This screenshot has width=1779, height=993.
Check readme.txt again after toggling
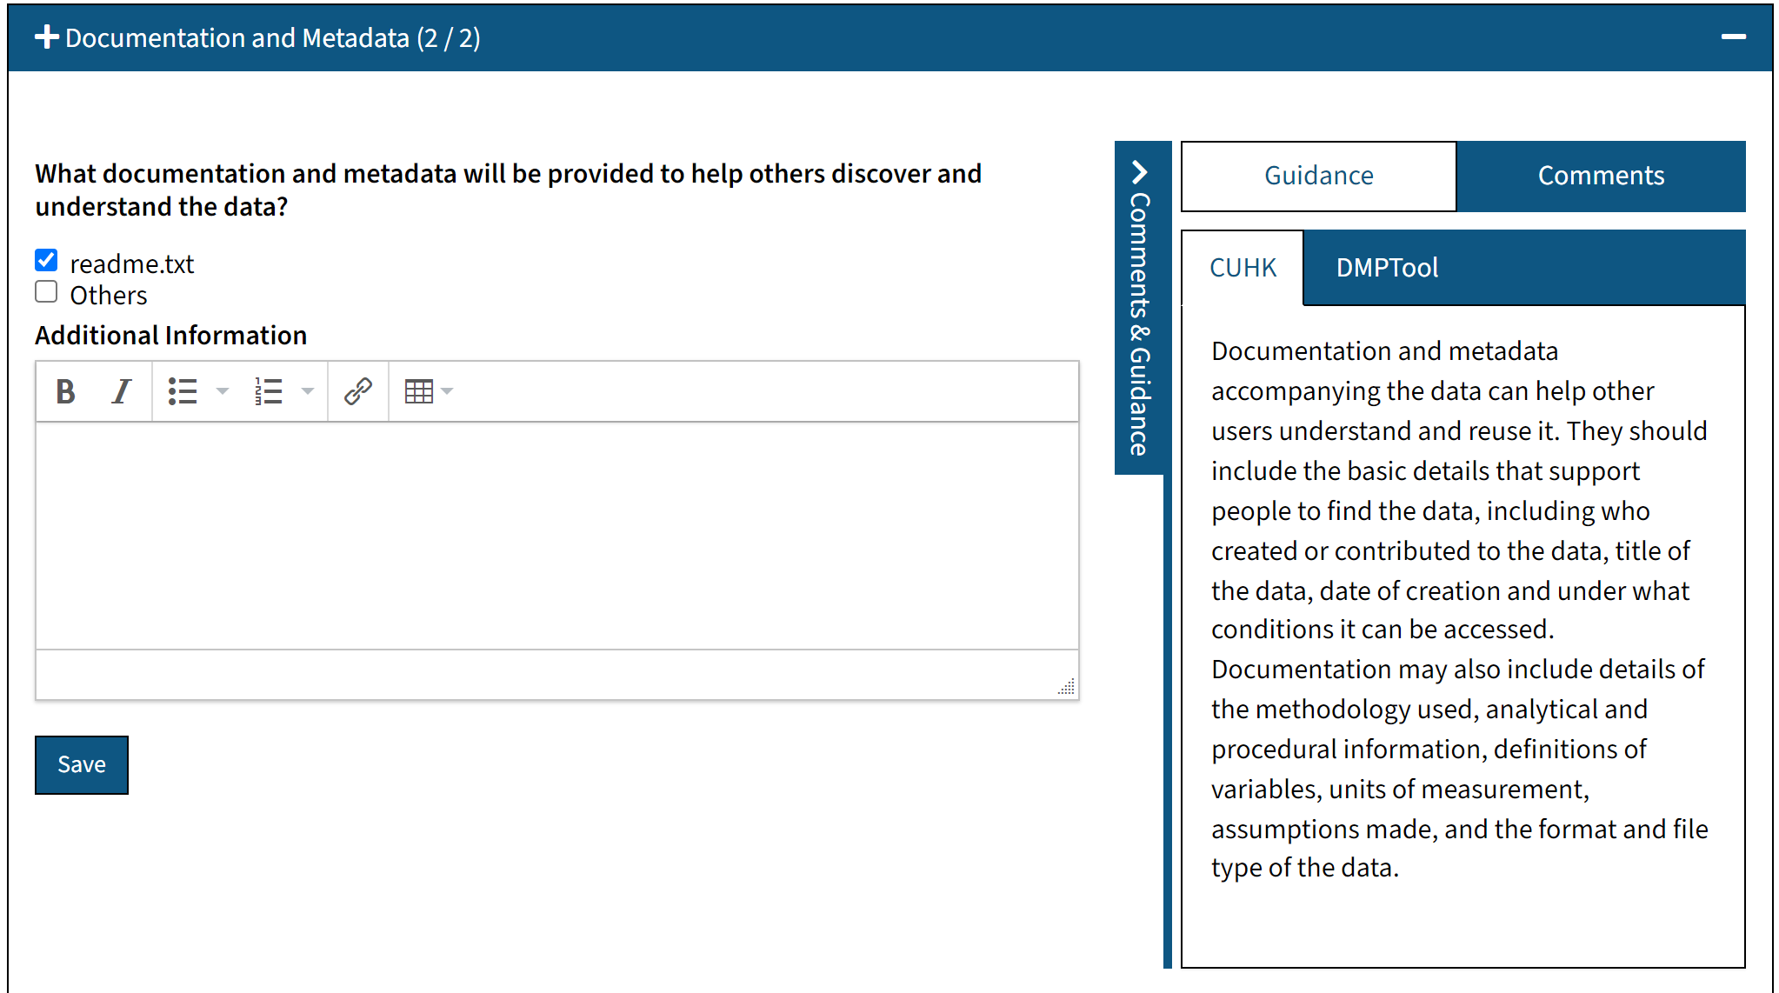click(x=46, y=259)
